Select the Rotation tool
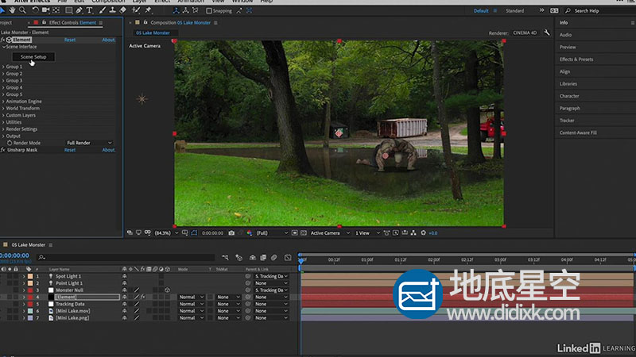The height and width of the screenshot is (357, 636). (35, 10)
